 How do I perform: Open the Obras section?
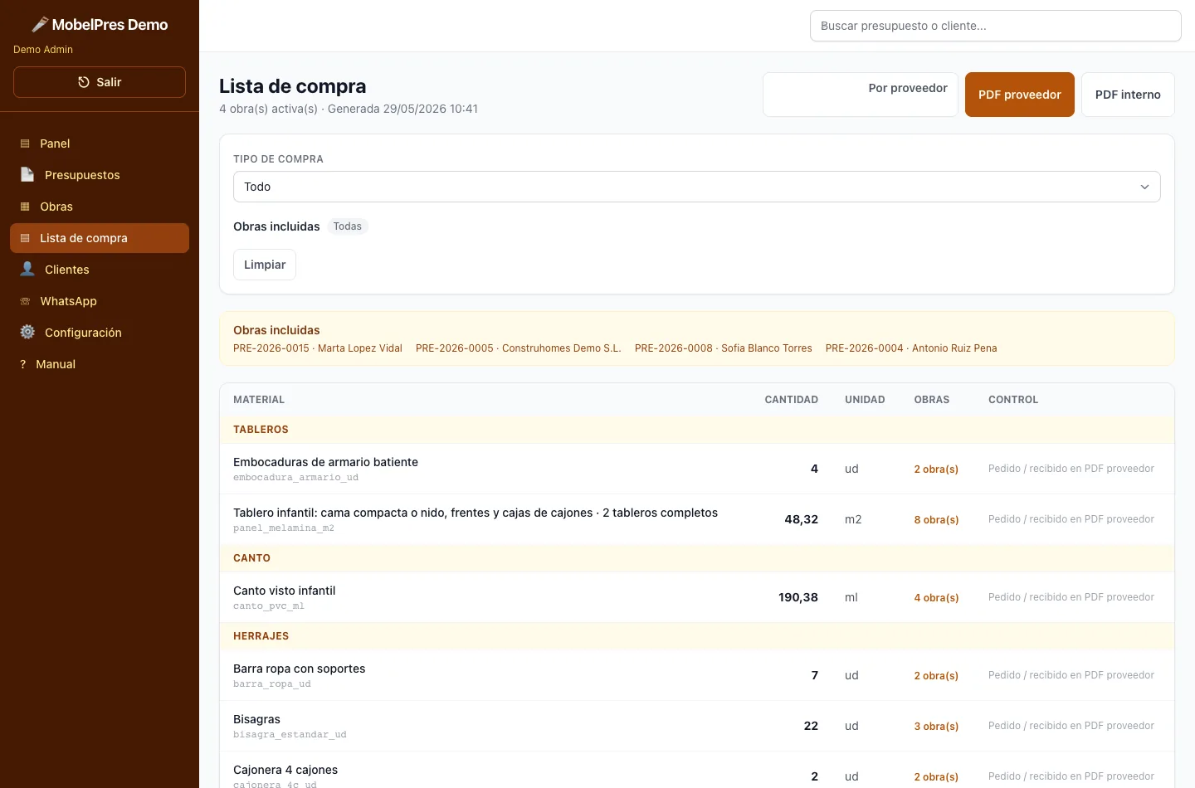(x=100, y=207)
